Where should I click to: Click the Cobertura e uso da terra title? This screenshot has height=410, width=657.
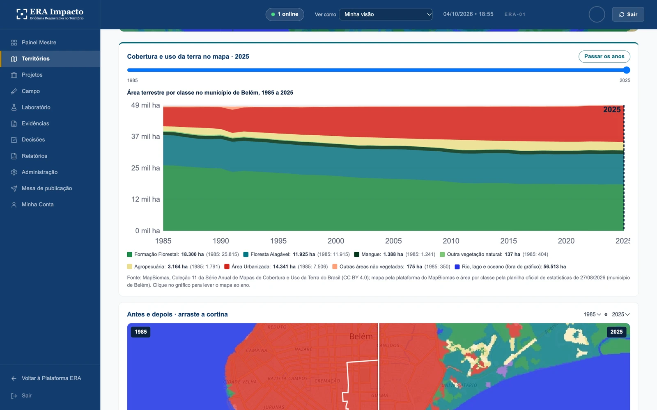pyautogui.click(x=188, y=57)
